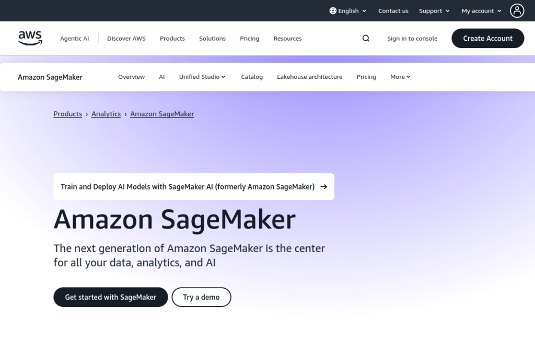This screenshot has width=535, height=356.
Task: Open the user profile avatar icon
Action: [x=517, y=10]
